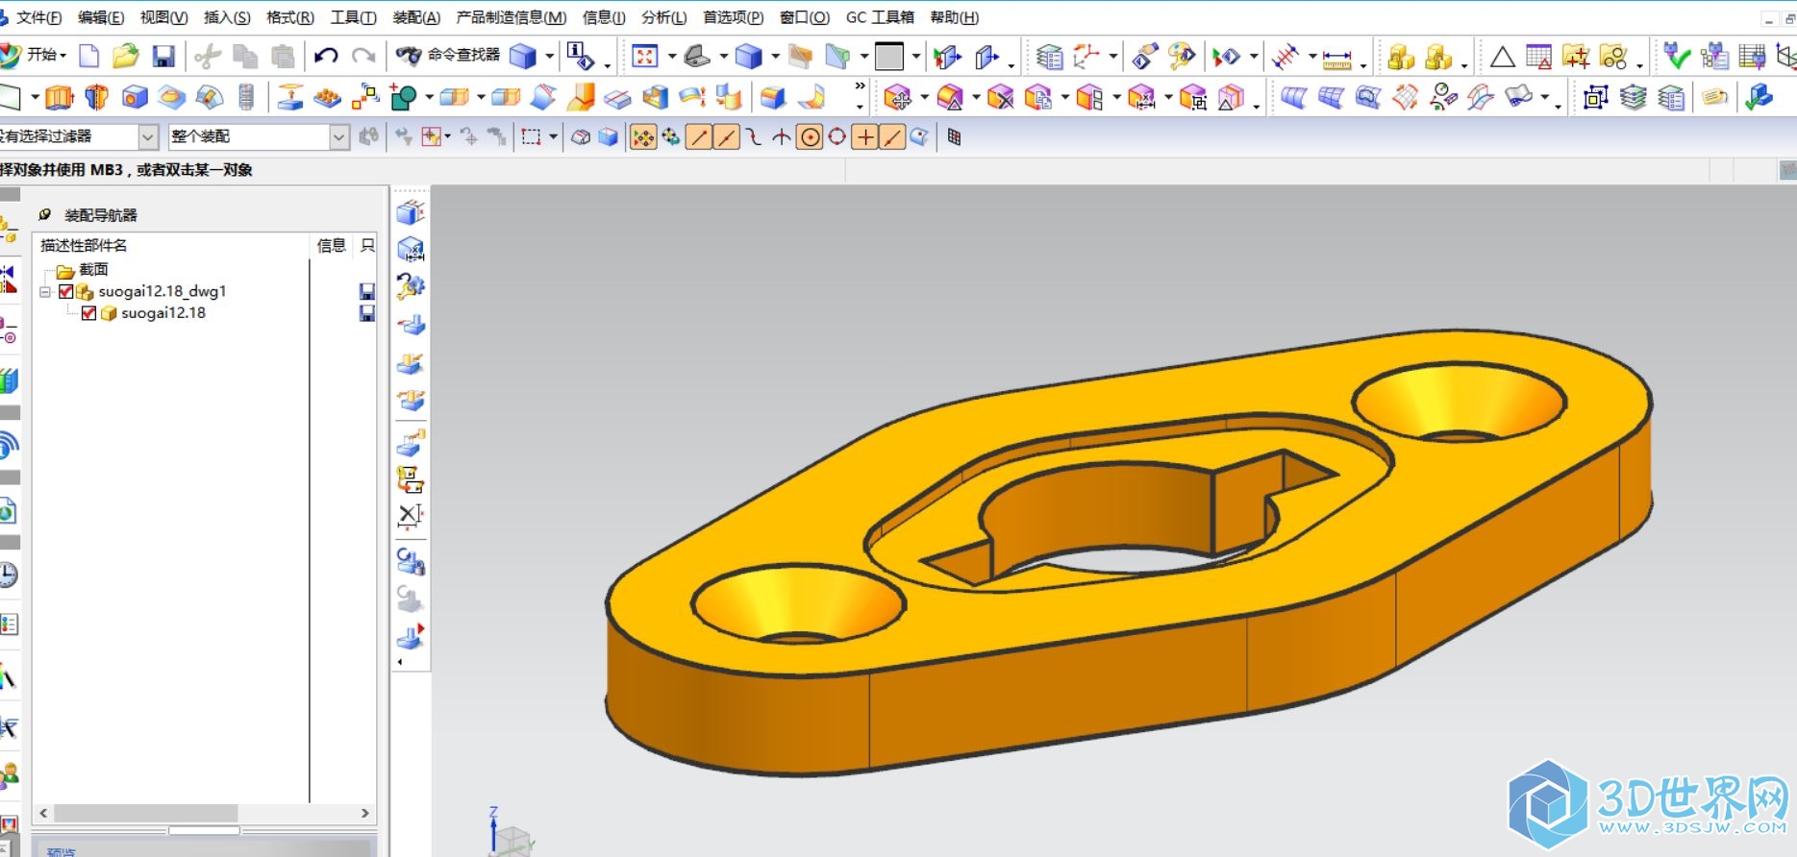Expand the Fit view options arrow
Viewport: 1797px width, 857px height.
[671, 57]
